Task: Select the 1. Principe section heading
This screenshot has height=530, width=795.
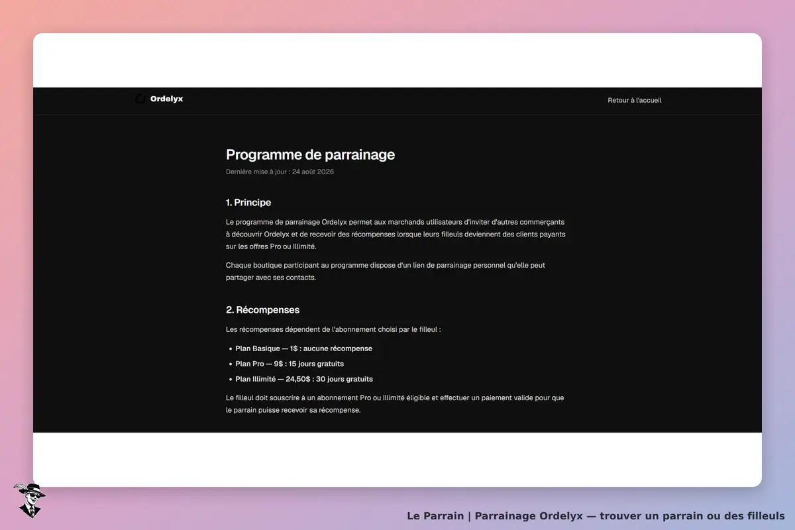Action: (x=248, y=203)
